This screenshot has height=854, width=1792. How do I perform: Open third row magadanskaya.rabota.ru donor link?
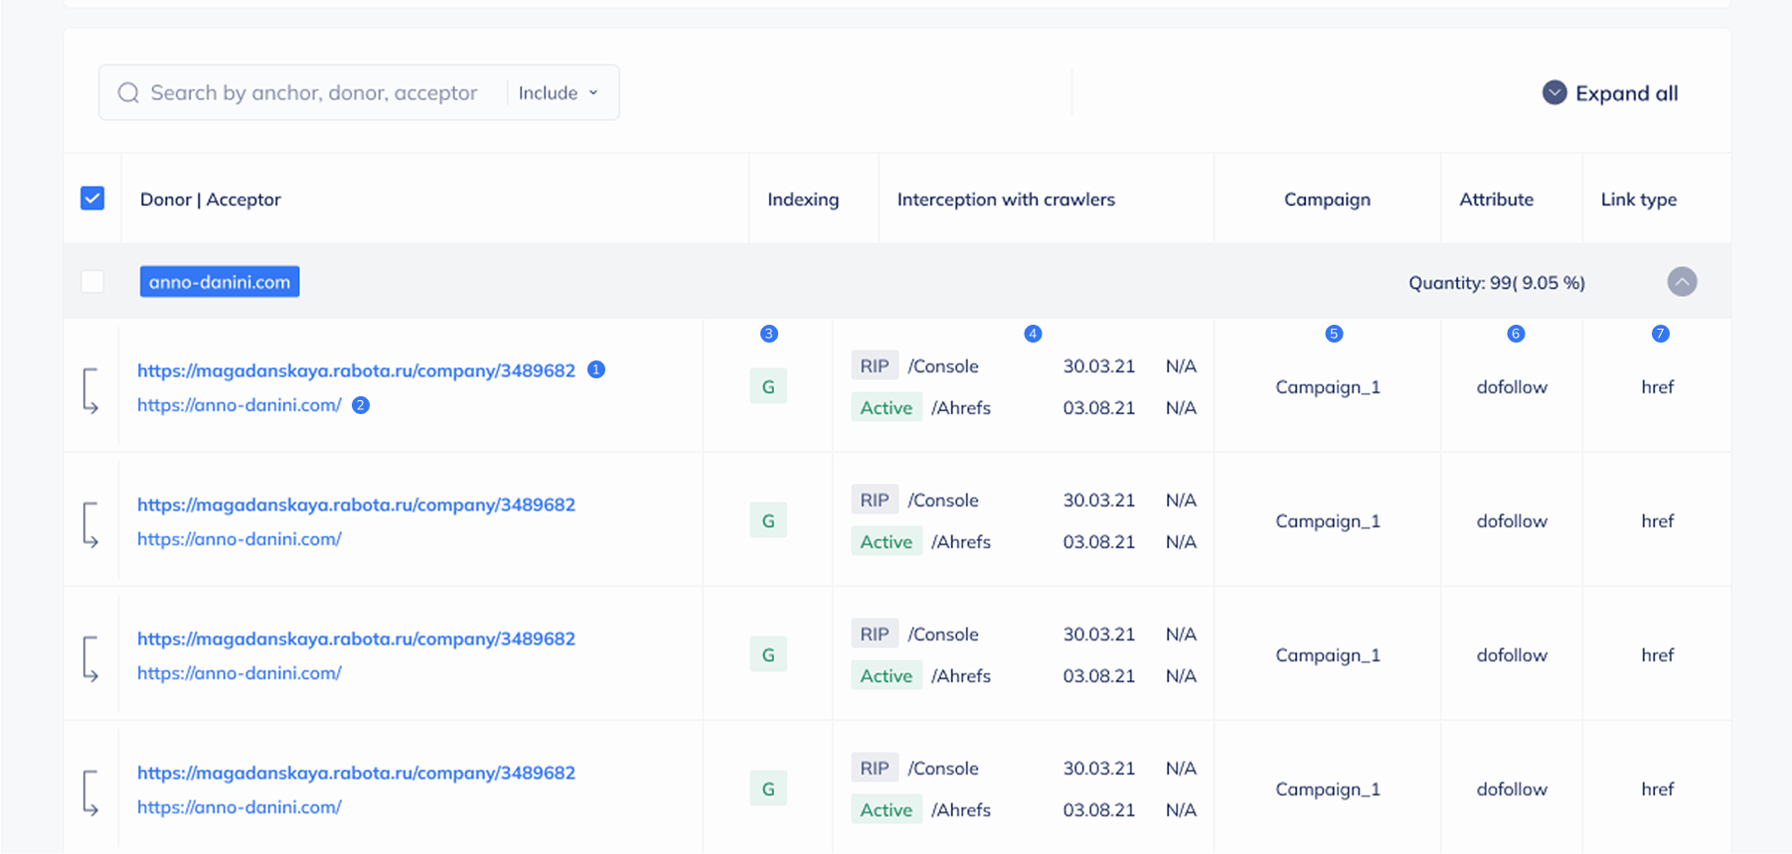356,639
